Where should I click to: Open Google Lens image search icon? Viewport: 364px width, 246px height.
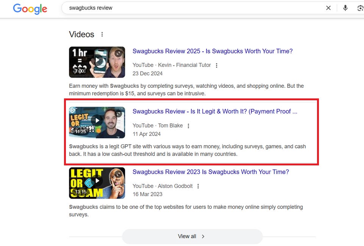(361, 8)
